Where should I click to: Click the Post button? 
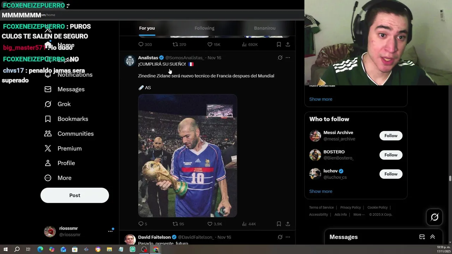click(75, 195)
